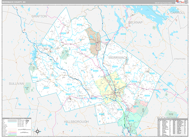This screenshot has height=137, width=190.
Task: Select ZIP code label 03224
Action: [115, 67]
